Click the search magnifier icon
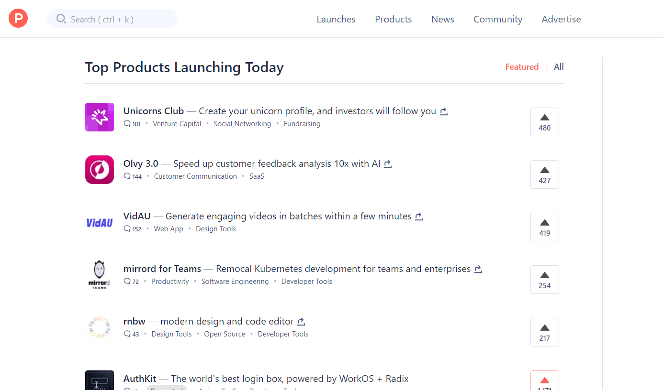Screen dimensions: 663x390 (x=61, y=19)
